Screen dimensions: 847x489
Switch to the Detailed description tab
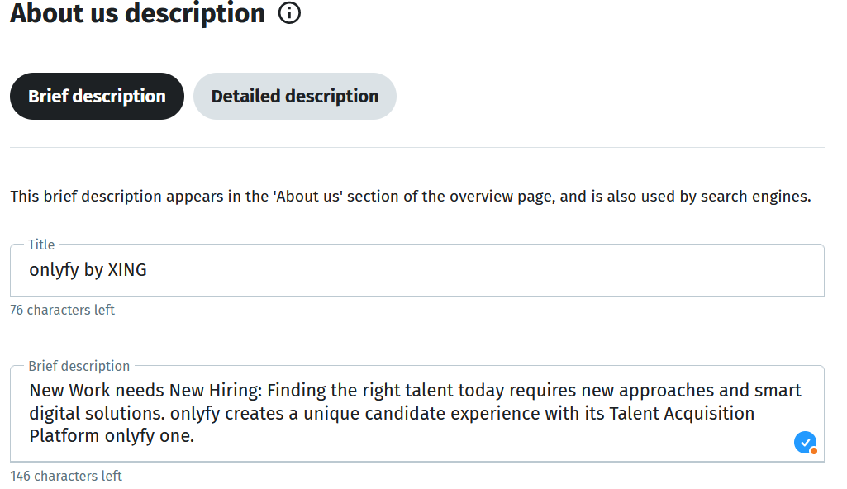(x=295, y=97)
